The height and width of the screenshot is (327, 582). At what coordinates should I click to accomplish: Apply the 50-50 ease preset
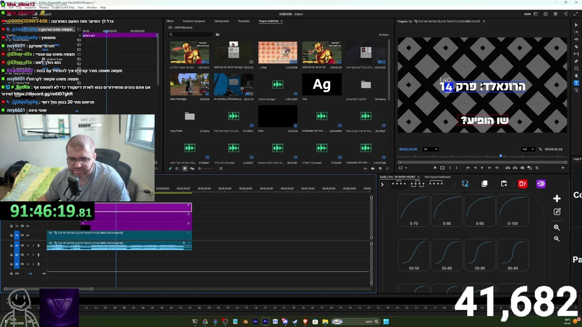pos(414,255)
